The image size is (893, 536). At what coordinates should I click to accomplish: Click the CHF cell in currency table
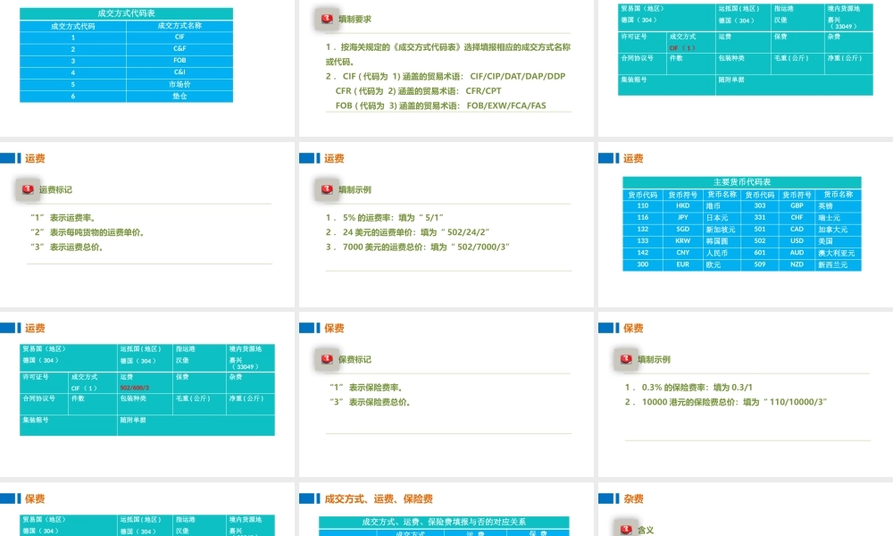pyautogui.click(x=797, y=218)
